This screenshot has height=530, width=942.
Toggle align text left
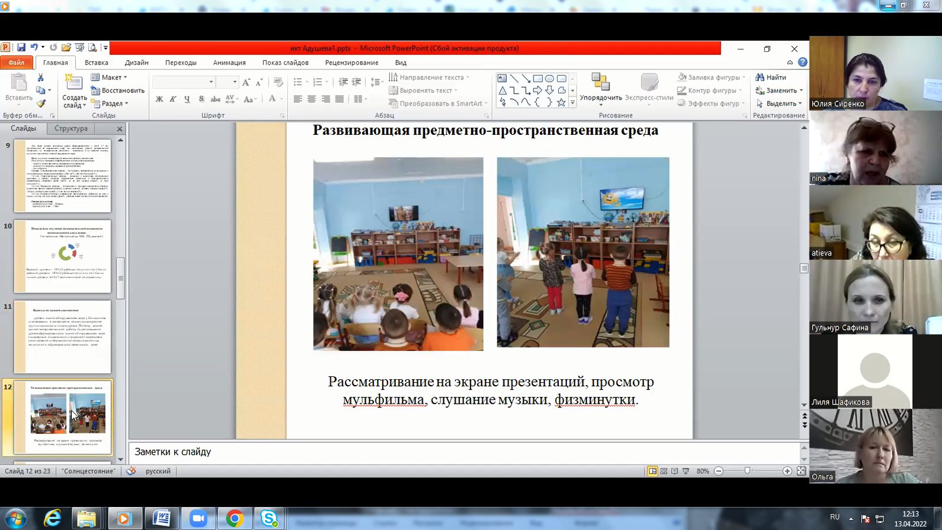click(x=298, y=99)
